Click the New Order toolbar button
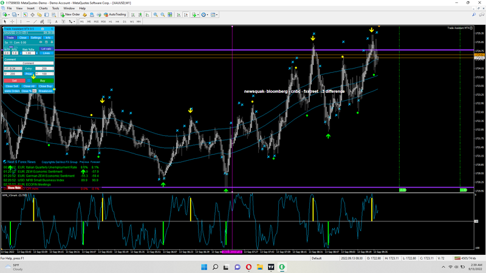The image size is (486, 273). (70, 14)
